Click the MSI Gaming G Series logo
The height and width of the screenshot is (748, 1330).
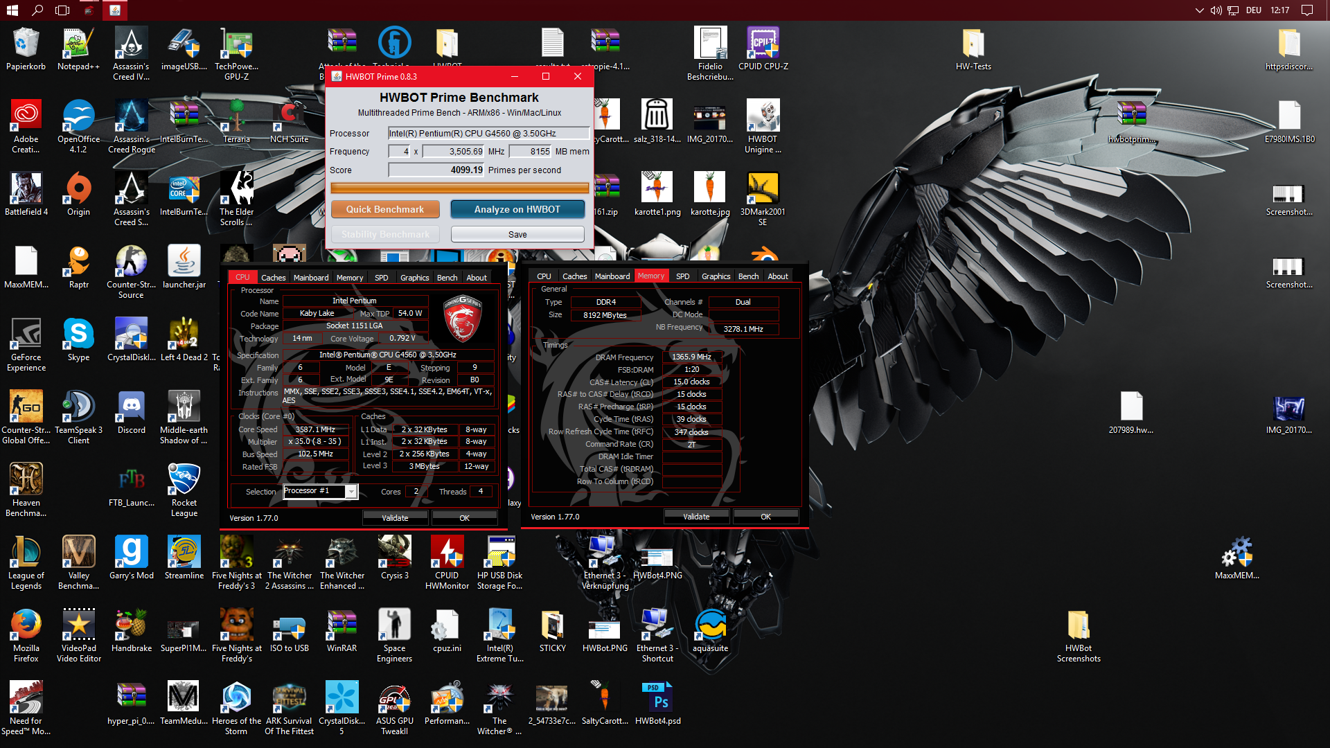pyautogui.click(x=462, y=319)
